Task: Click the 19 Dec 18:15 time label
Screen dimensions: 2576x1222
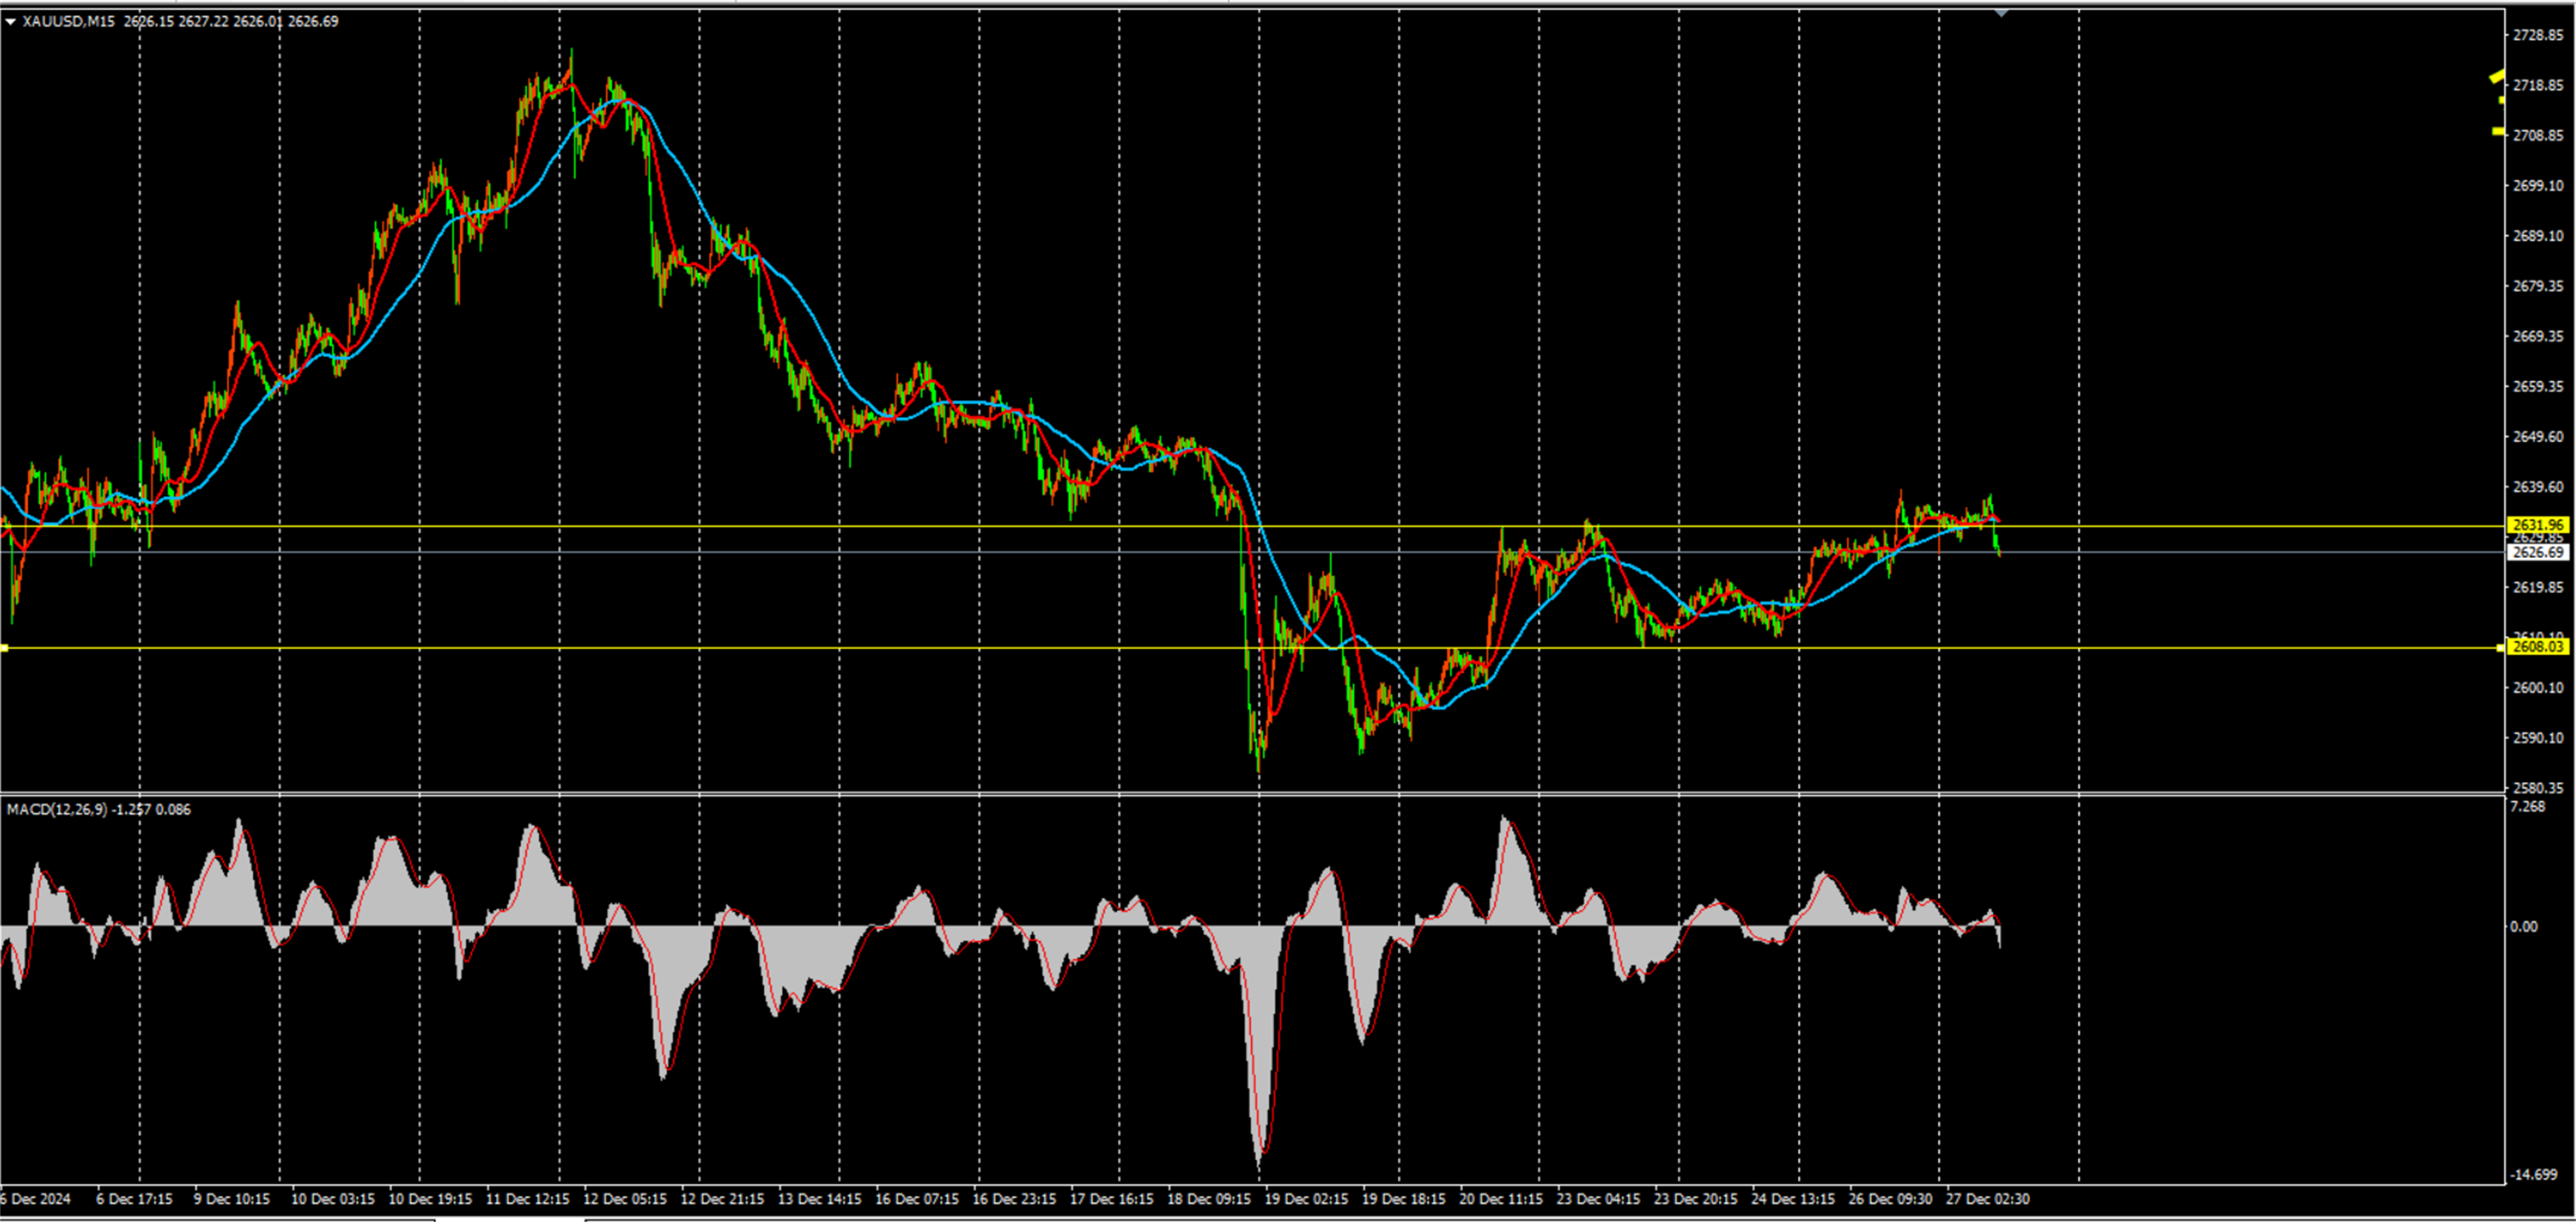Action: pos(1404,1199)
